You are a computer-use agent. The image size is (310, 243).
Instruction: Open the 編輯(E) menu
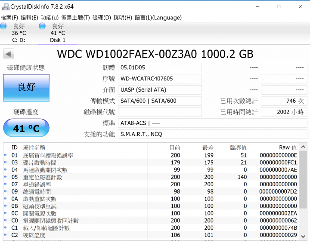(29, 18)
